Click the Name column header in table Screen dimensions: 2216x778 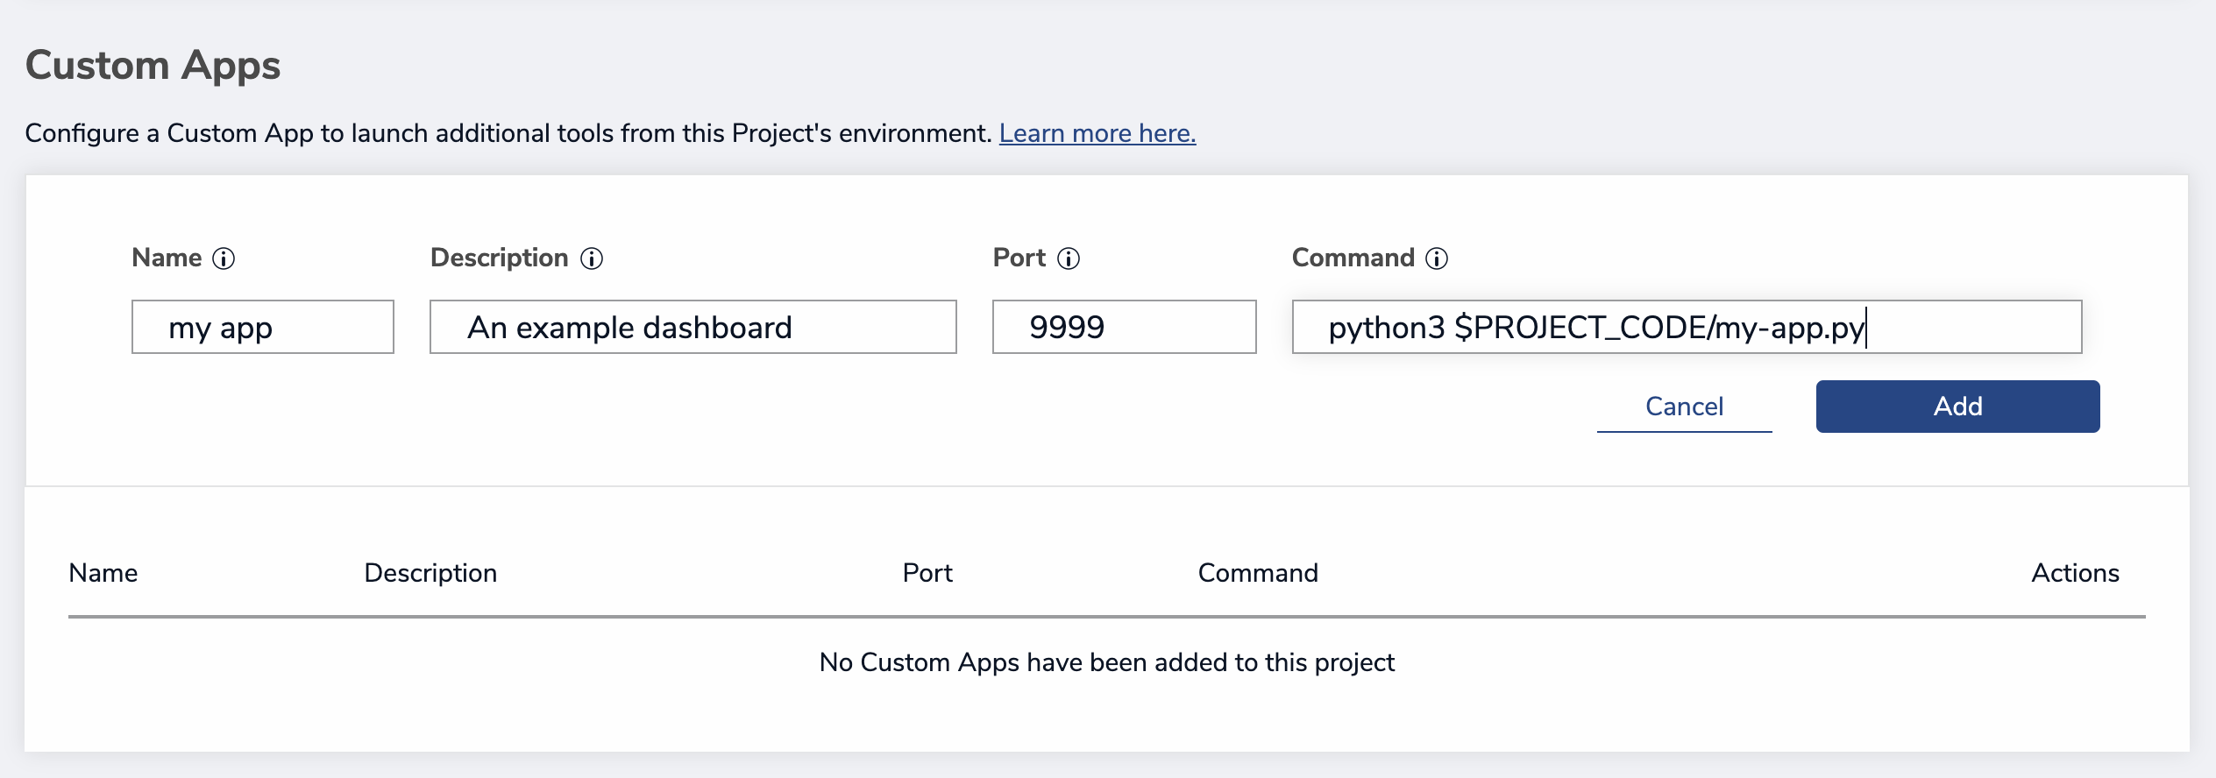pos(103,573)
